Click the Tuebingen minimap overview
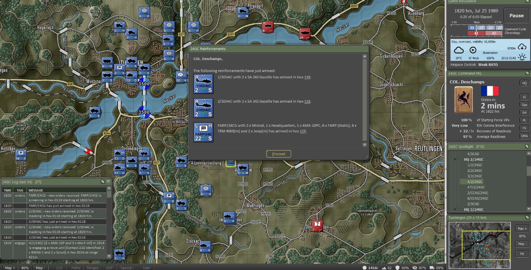Screen dimensions: 531x270 [480, 245]
